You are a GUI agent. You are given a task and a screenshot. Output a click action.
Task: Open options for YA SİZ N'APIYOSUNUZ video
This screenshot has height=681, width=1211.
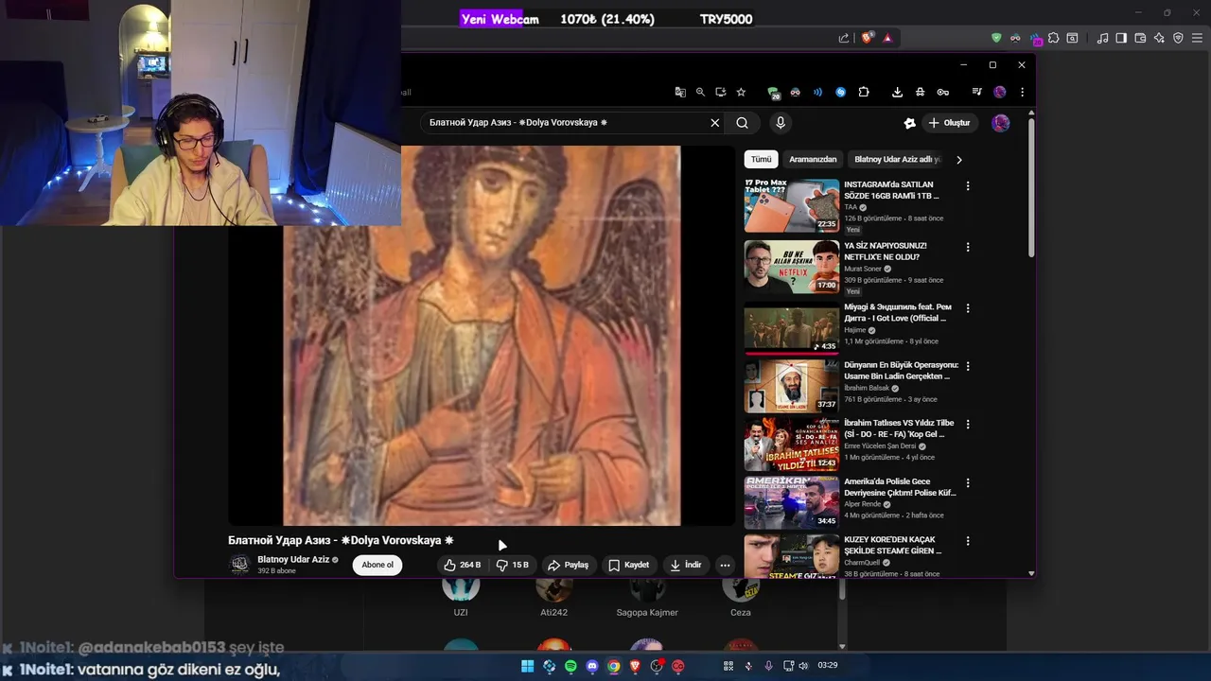coord(967,247)
